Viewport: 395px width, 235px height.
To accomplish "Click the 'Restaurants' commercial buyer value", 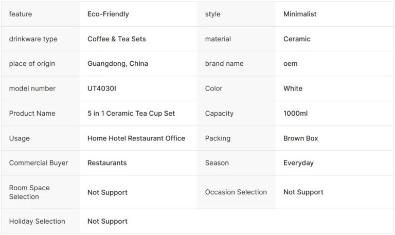I will pyautogui.click(x=107, y=163).
